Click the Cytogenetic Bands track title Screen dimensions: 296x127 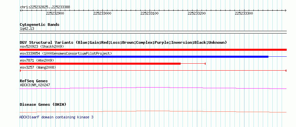pyautogui.click(x=40, y=25)
